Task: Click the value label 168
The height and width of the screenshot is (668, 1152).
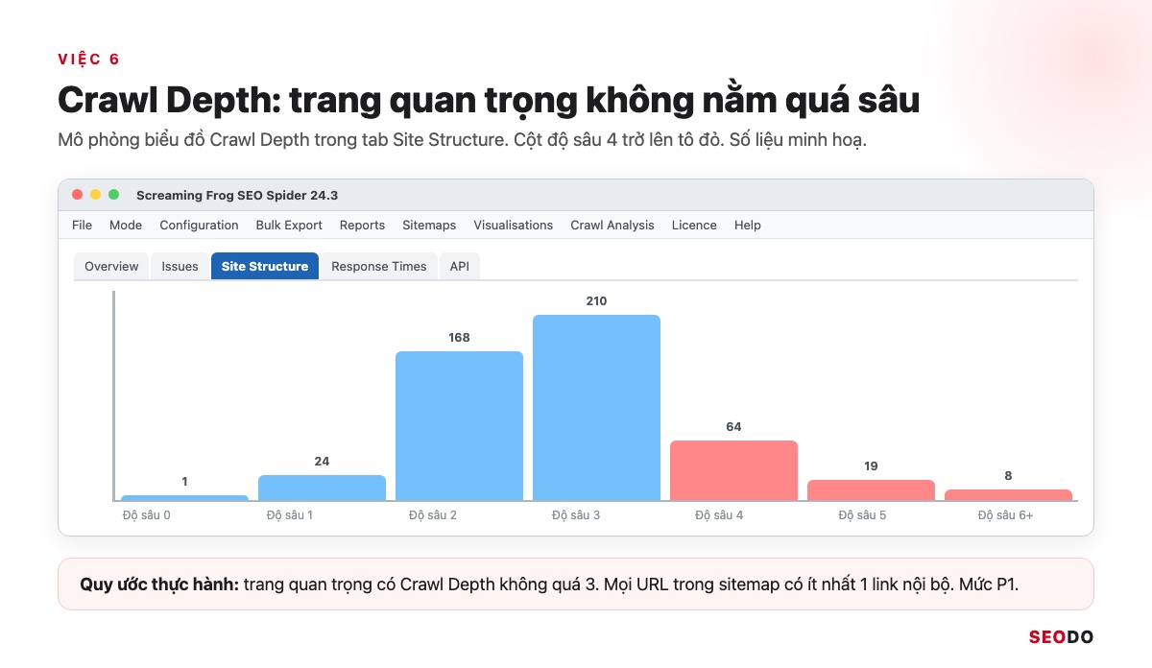Action: pos(459,338)
